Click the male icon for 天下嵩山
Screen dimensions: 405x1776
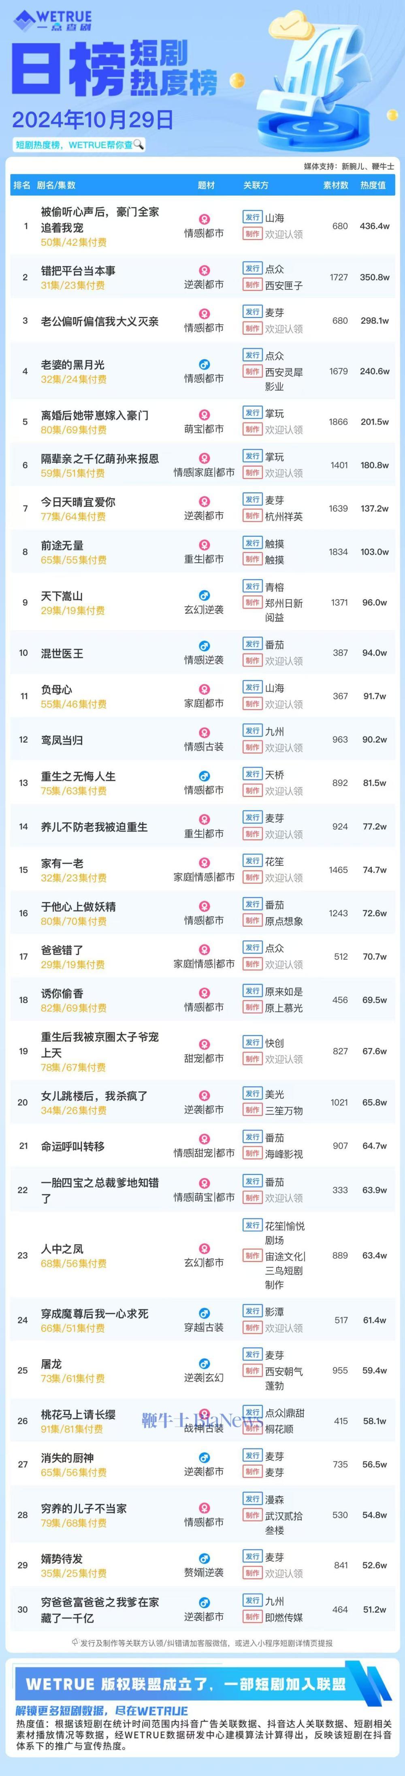tap(204, 595)
